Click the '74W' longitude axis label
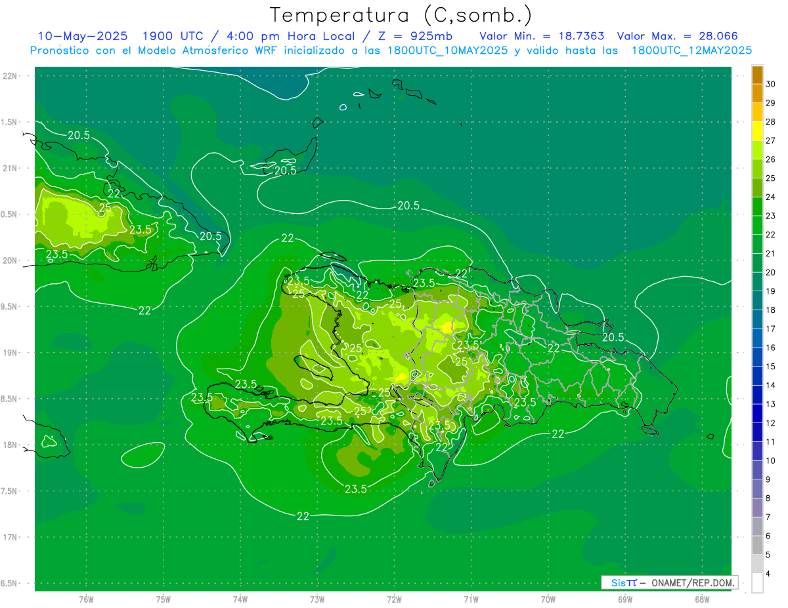 click(x=240, y=599)
